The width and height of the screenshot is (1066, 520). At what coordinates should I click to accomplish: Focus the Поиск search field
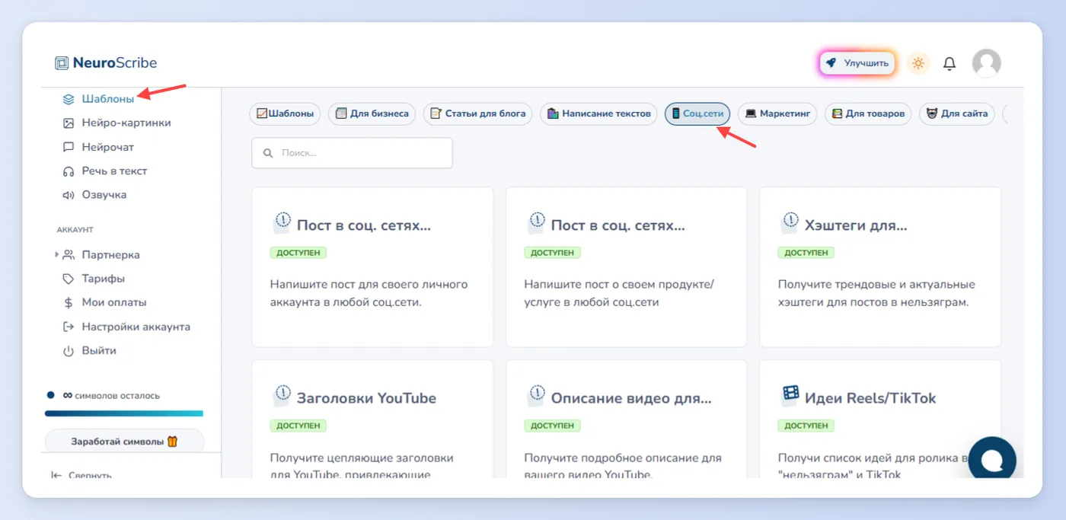[352, 152]
